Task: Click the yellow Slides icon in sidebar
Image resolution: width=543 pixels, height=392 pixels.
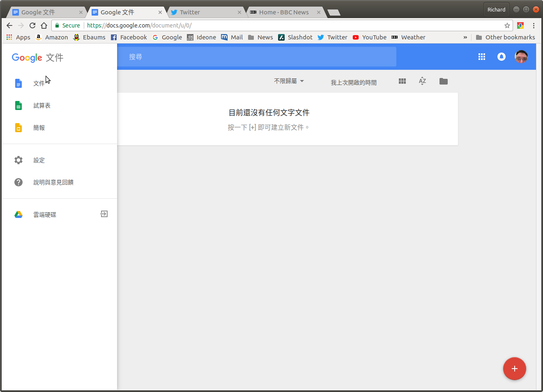Action: click(x=18, y=128)
